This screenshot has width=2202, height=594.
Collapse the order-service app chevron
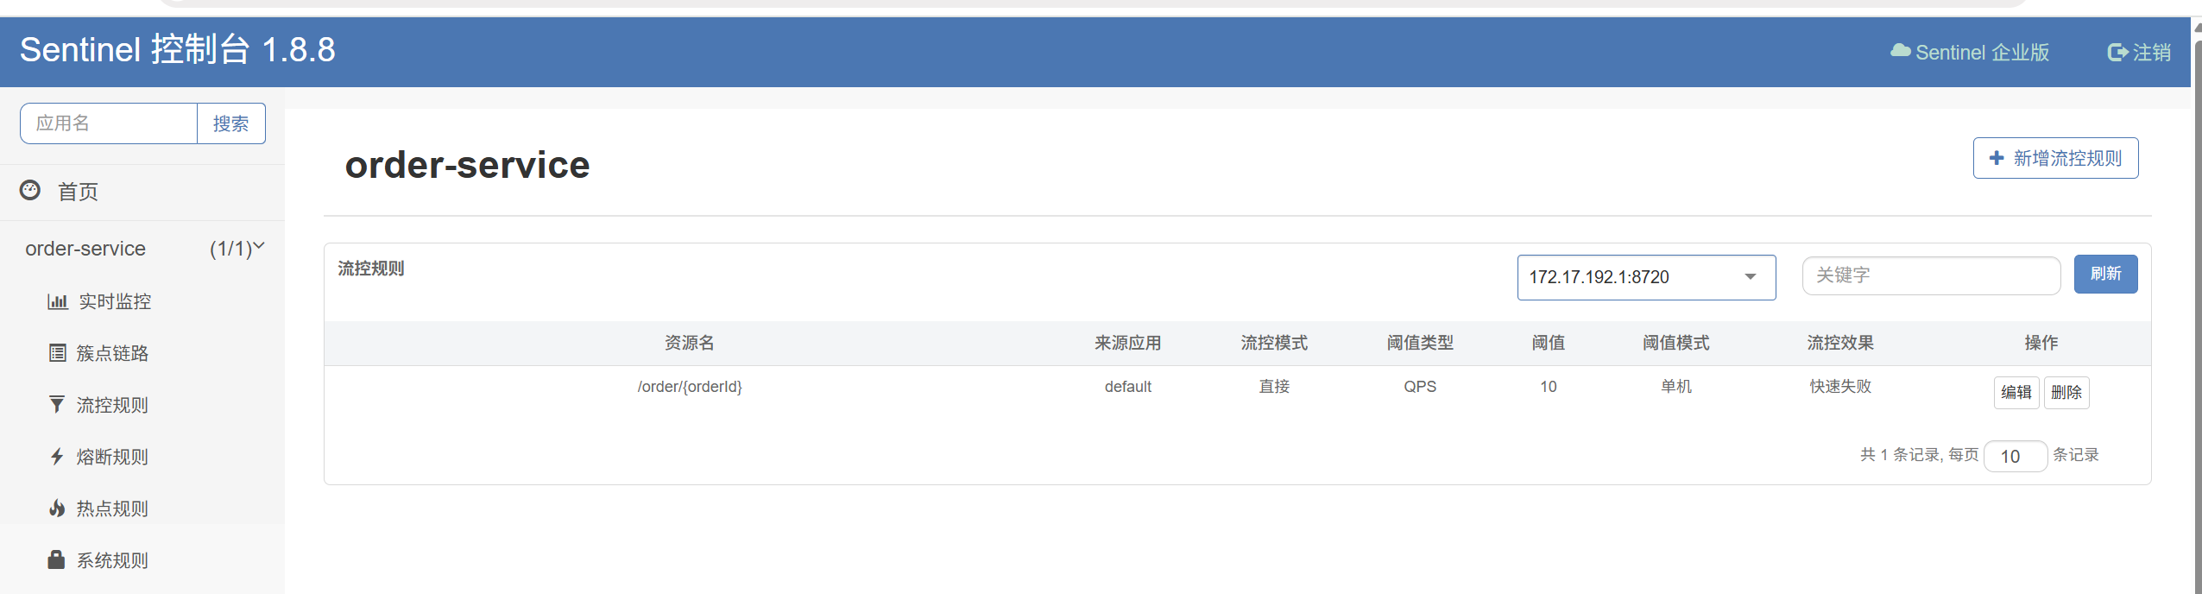(258, 246)
